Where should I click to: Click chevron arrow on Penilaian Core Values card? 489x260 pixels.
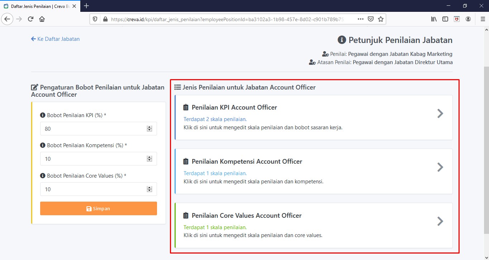pyautogui.click(x=441, y=221)
